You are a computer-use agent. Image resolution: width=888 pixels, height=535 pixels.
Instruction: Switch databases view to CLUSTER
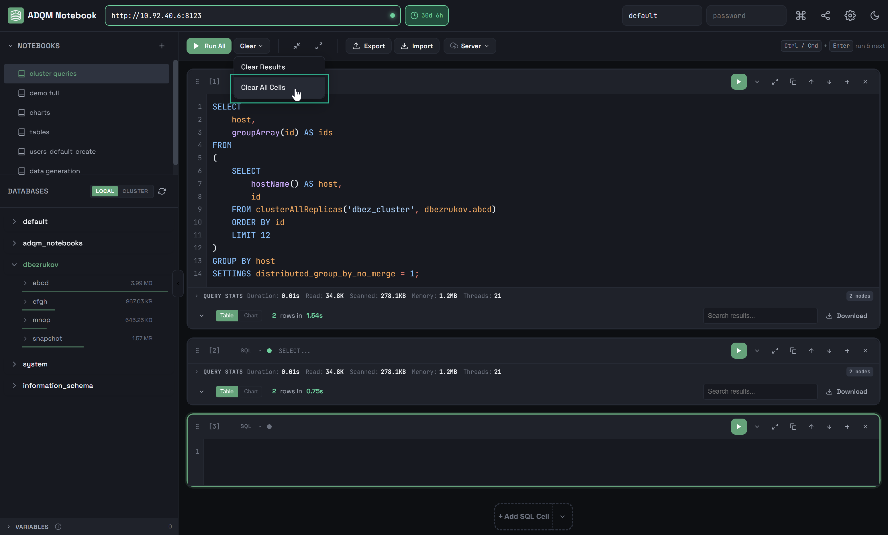click(x=135, y=191)
